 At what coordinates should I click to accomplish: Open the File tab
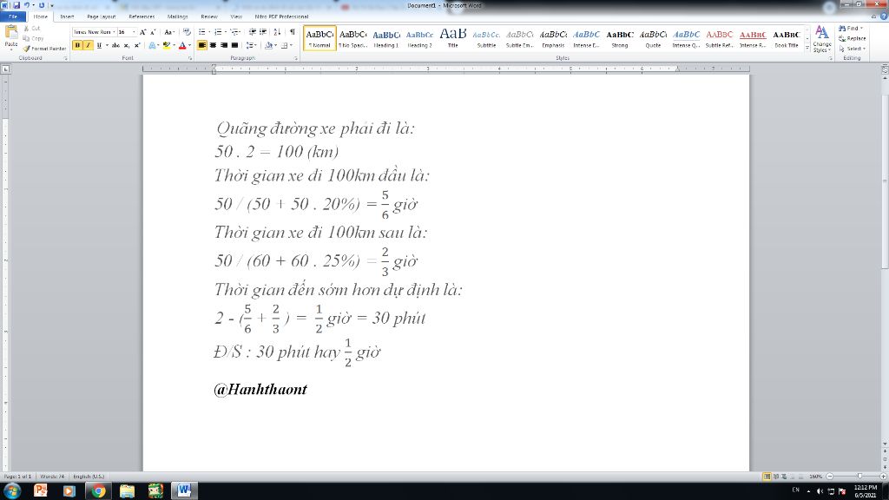[x=12, y=16]
